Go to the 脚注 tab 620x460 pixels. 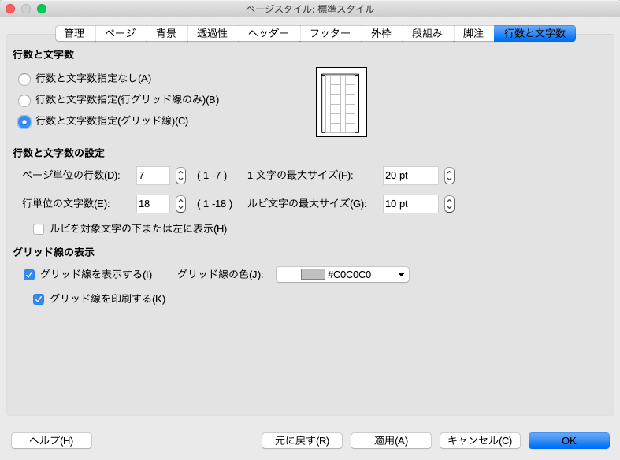pos(473,33)
